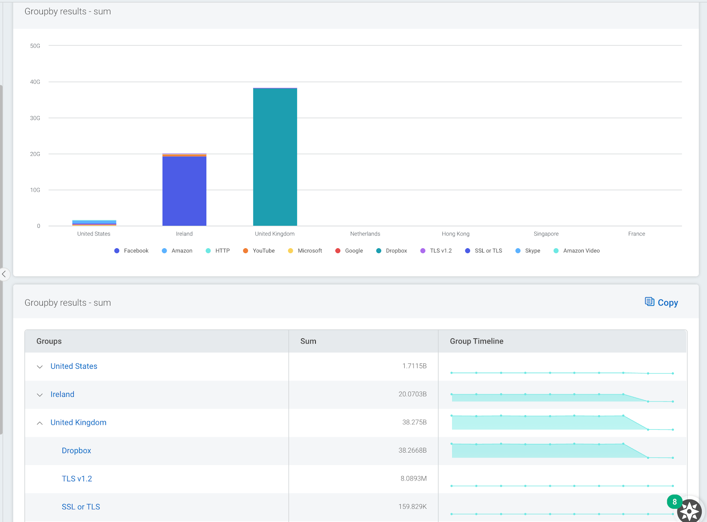This screenshot has width=707, height=522.
Task: Click the Groups column header
Action: (49, 341)
